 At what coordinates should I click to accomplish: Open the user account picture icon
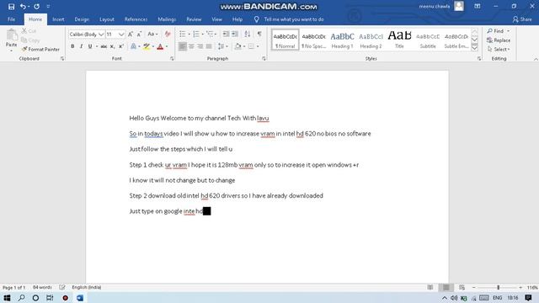pos(459,6)
